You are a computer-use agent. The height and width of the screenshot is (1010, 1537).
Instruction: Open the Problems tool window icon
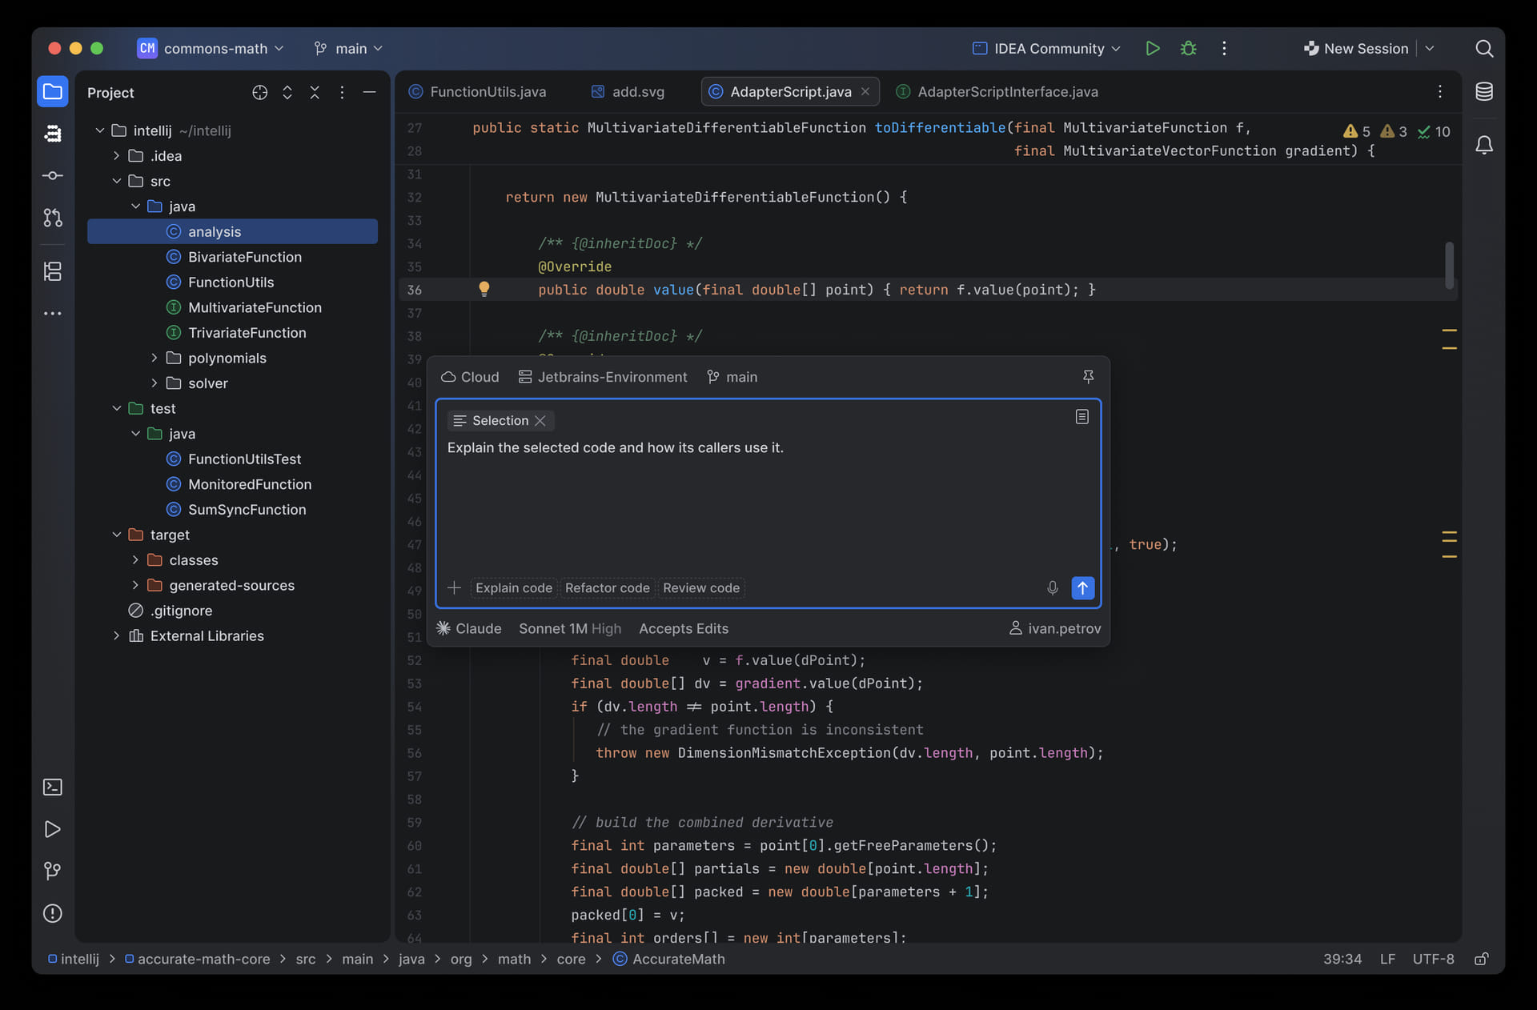click(53, 913)
